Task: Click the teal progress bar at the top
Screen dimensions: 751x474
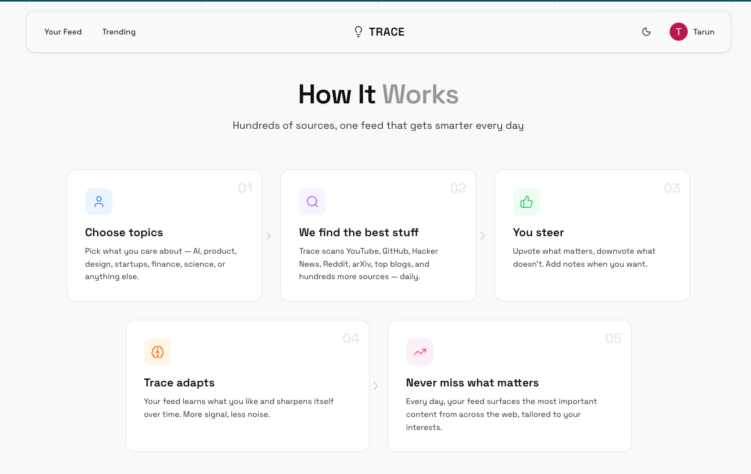Action: [x=375, y=2]
